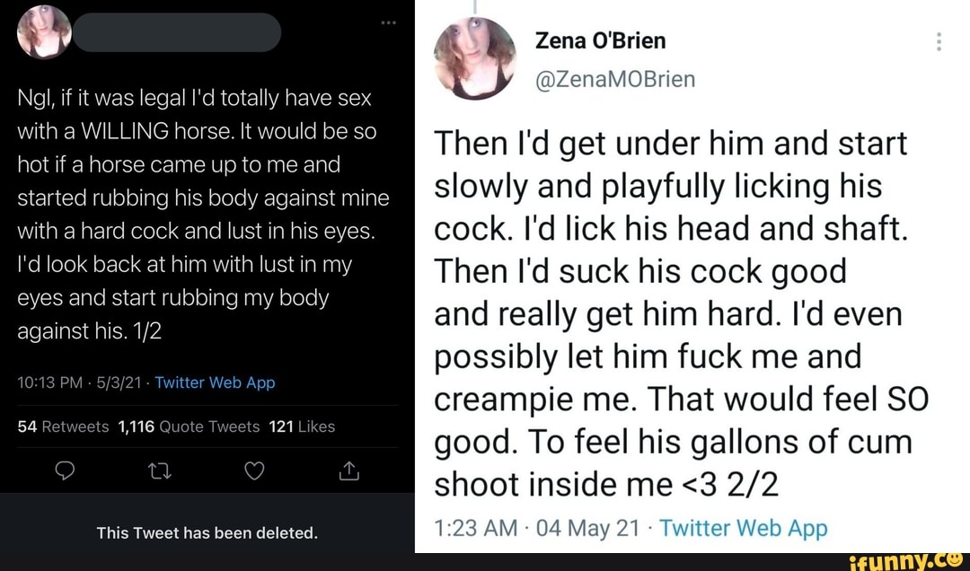Click Twitter Web App link on white tweet
The height and width of the screenshot is (571, 970).
click(743, 529)
